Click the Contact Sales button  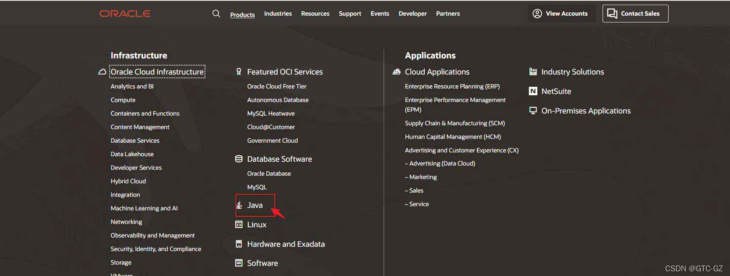click(635, 14)
